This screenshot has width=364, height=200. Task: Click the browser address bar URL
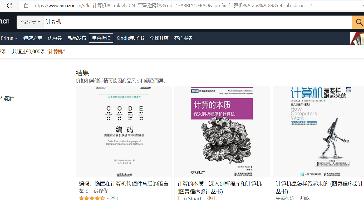tap(173, 5)
